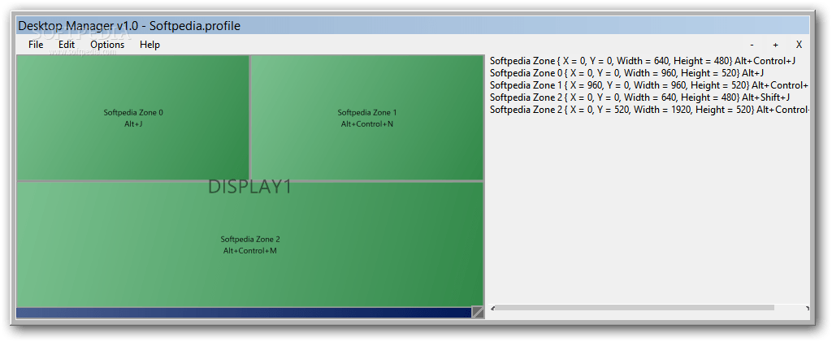Select list entry Softpedia Zone 0 Alt+J
This screenshot has width=832, height=342.
[x=626, y=73]
